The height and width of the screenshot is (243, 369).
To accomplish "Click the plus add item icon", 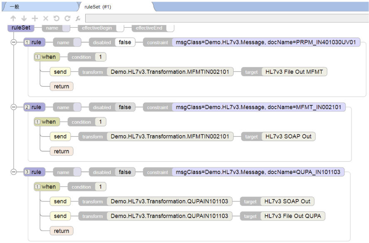I will 35,19.
